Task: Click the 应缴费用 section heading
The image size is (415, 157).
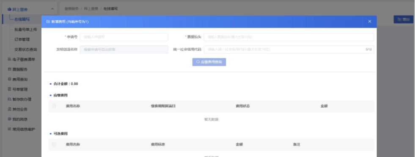Action: coord(60,95)
